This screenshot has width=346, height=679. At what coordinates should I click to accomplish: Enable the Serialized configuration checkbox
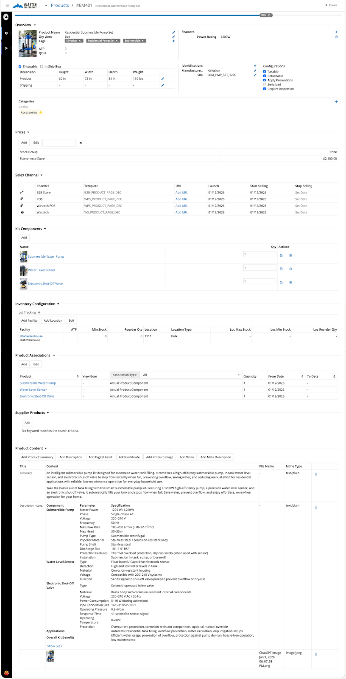(x=265, y=84)
